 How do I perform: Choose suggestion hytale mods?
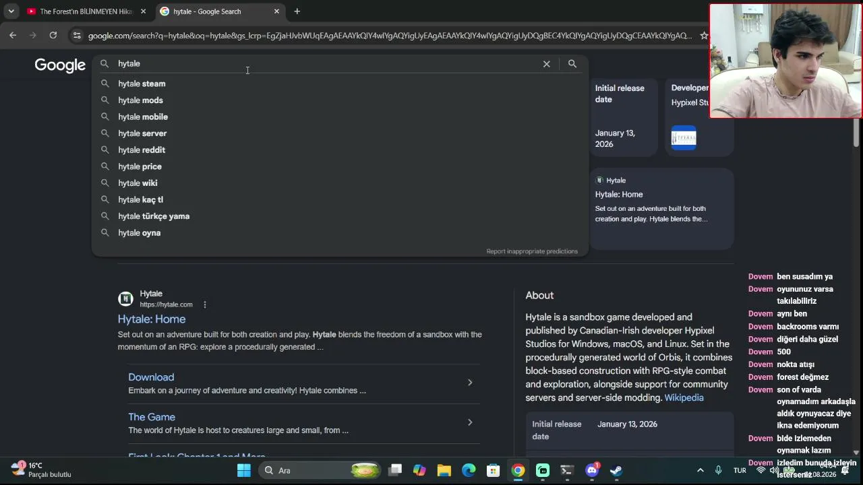tap(340, 100)
